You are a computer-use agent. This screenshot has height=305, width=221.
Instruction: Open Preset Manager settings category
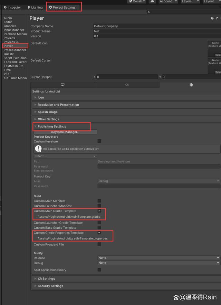pyautogui.click(x=15, y=50)
